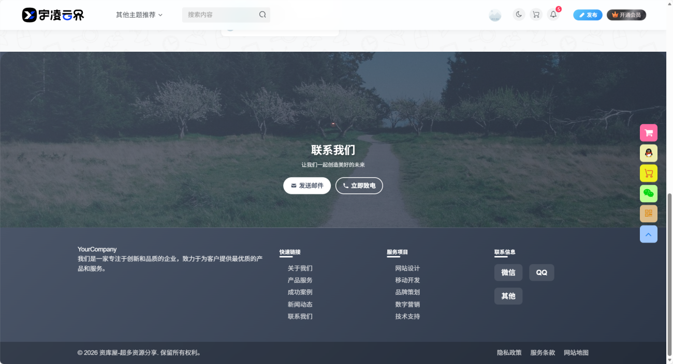This screenshot has height=364, width=673.
Task: Click the 发送邮件 button
Action: pos(307,186)
